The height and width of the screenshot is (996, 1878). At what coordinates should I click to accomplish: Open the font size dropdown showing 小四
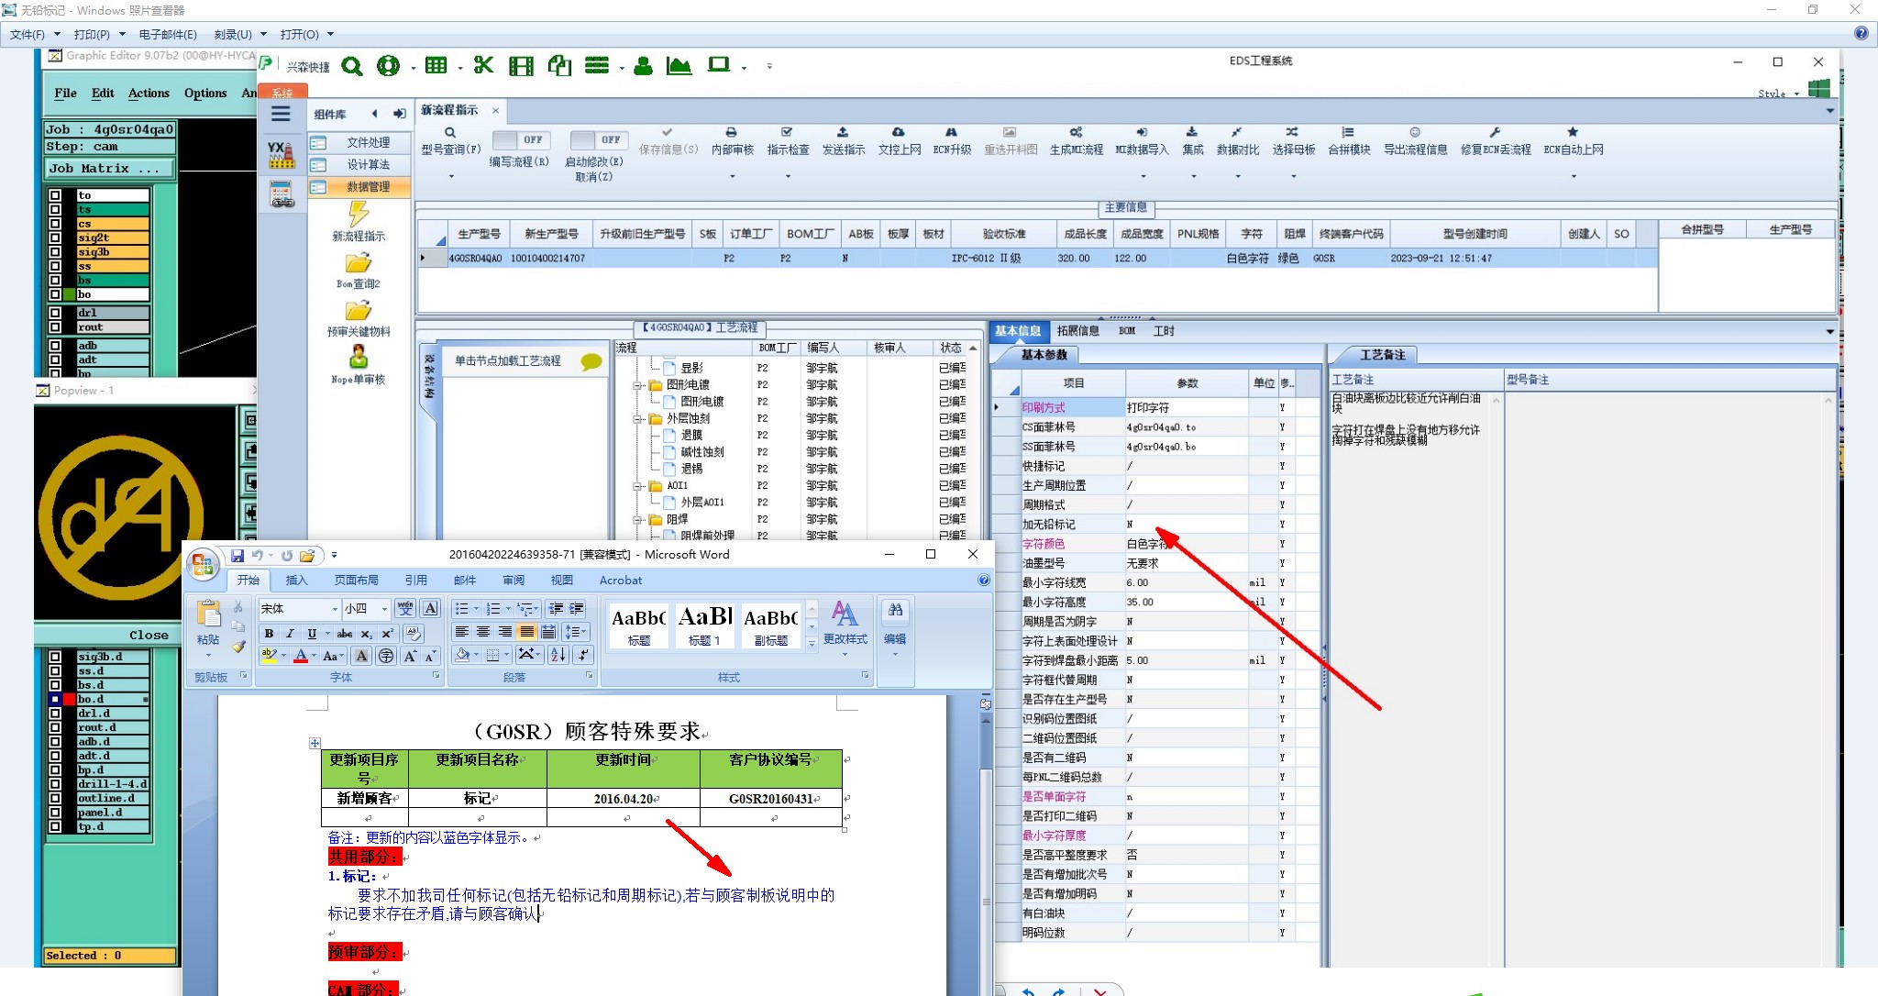tap(385, 609)
